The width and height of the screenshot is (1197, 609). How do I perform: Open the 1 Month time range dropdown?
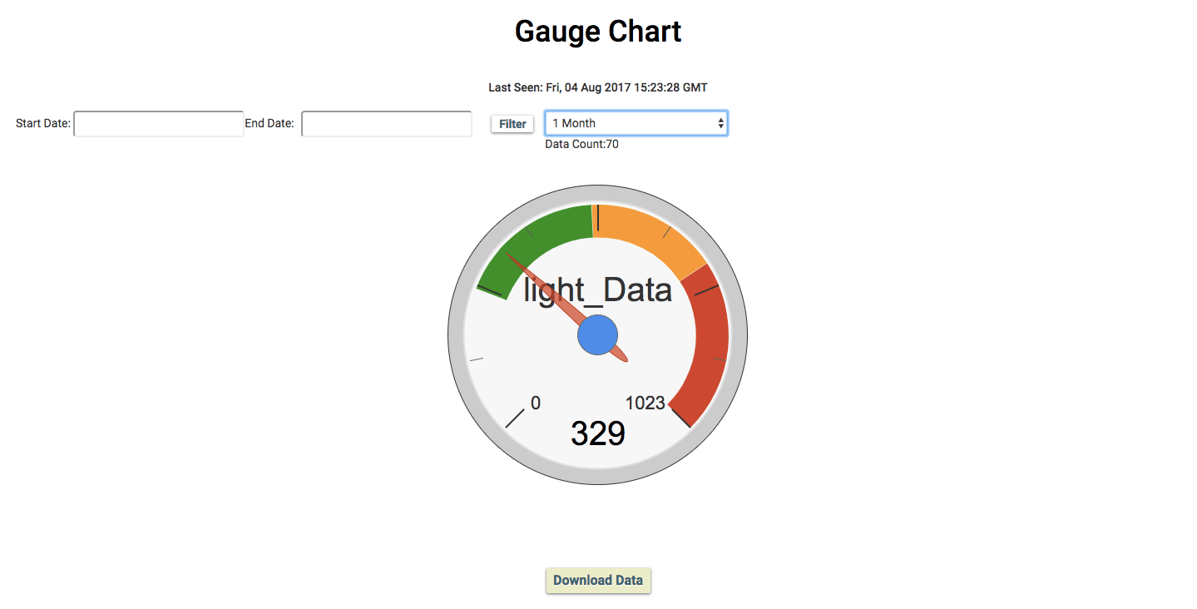(636, 122)
